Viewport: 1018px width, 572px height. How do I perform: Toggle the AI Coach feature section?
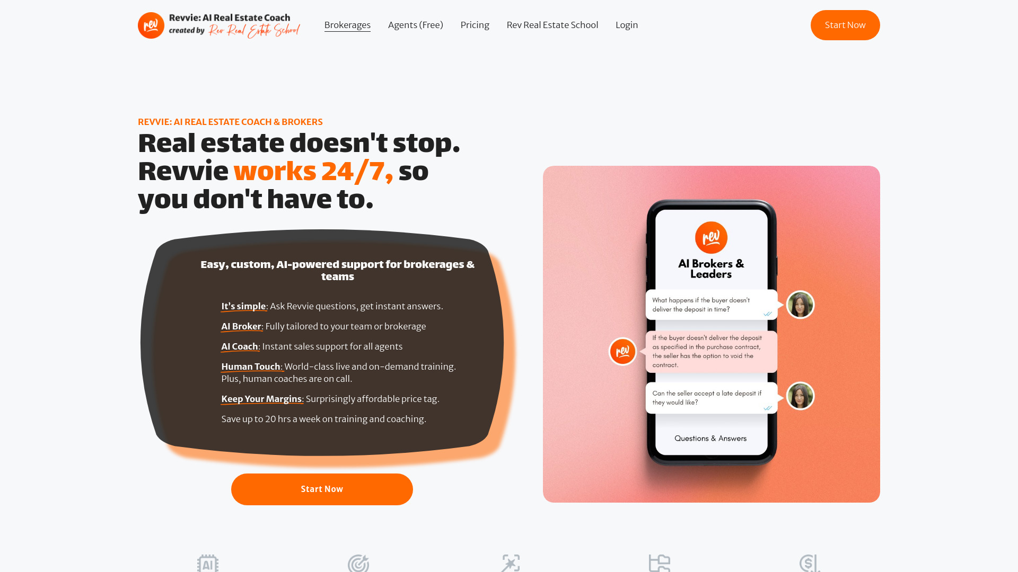coord(240,346)
